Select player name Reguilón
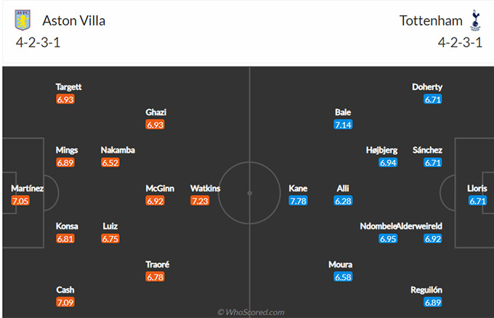The width and height of the screenshot is (494, 318). pyautogui.click(x=427, y=290)
